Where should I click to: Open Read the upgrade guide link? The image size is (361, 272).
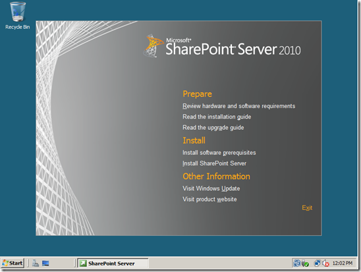[x=213, y=128]
